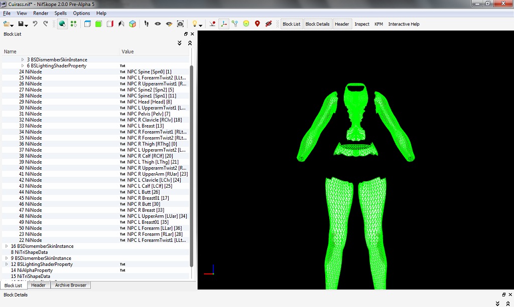This screenshot has width=514, height=307.
Task: Switch to the Archive Browser tab
Action: click(71, 285)
